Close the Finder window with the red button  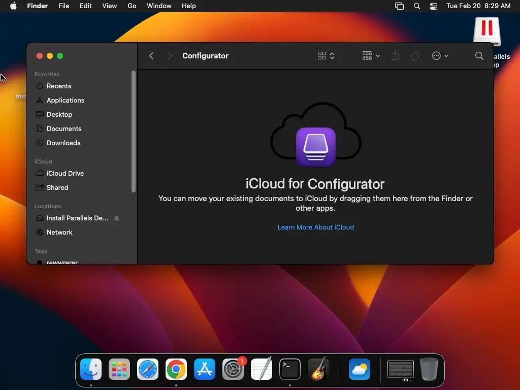pyautogui.click(x=40, y=56)
